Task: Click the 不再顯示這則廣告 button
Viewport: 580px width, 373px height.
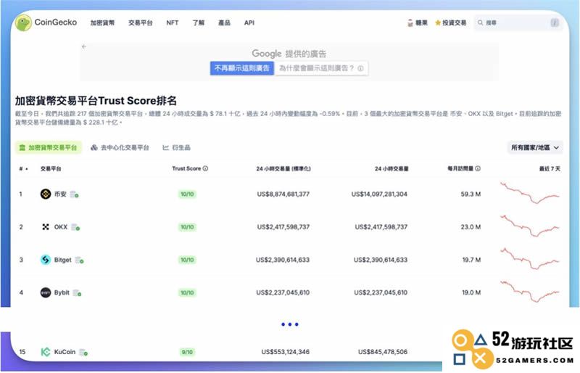Action: (x=242, y=68)
